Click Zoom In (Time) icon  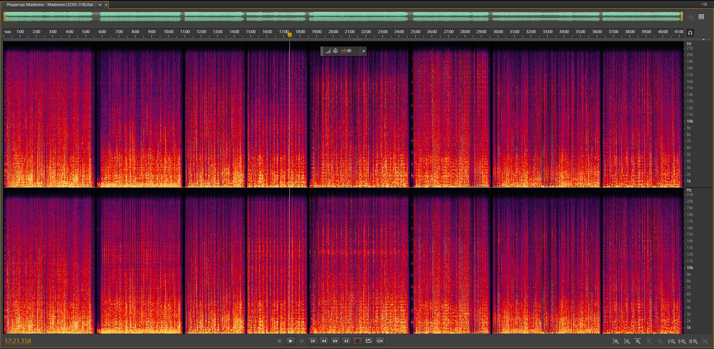point(638,341)
